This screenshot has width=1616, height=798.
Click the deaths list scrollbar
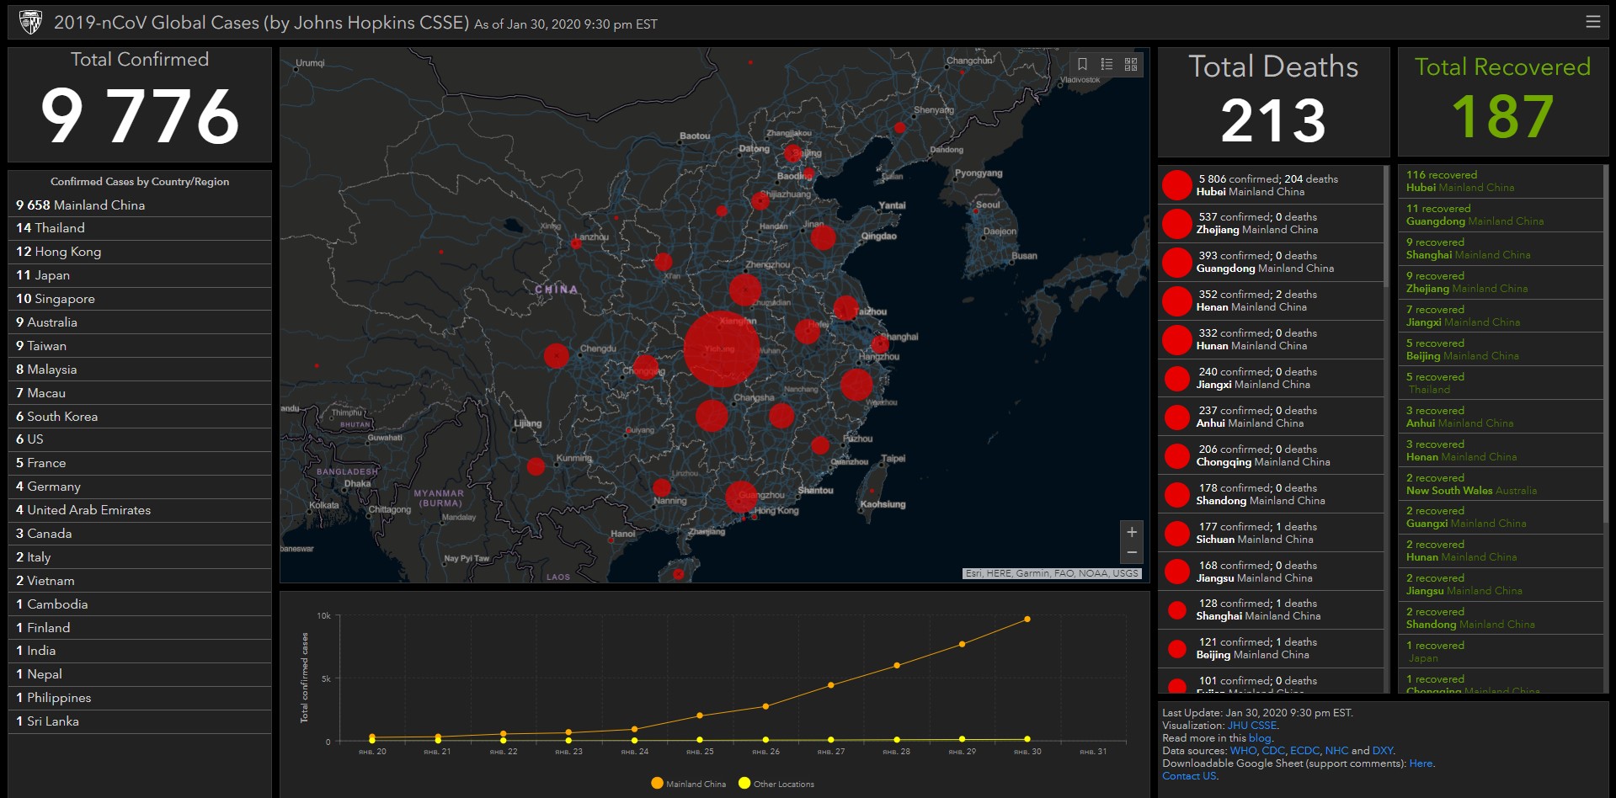click(x=1386, y=227)
